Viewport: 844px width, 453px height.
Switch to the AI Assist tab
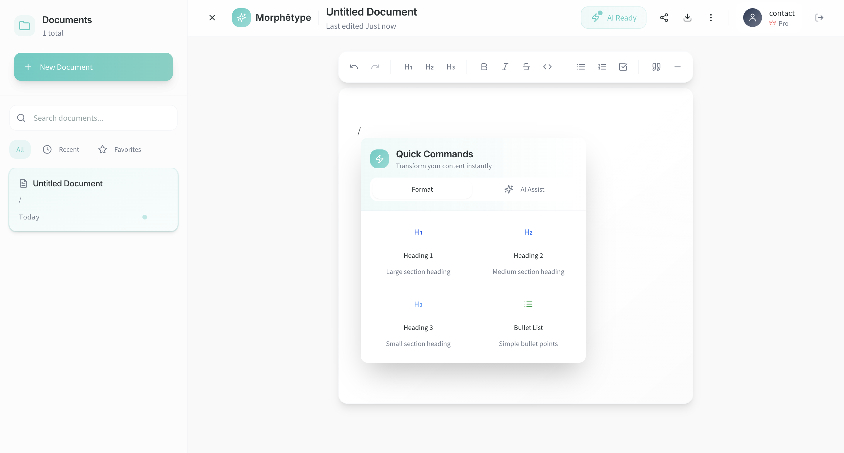[x=524, y=189]
